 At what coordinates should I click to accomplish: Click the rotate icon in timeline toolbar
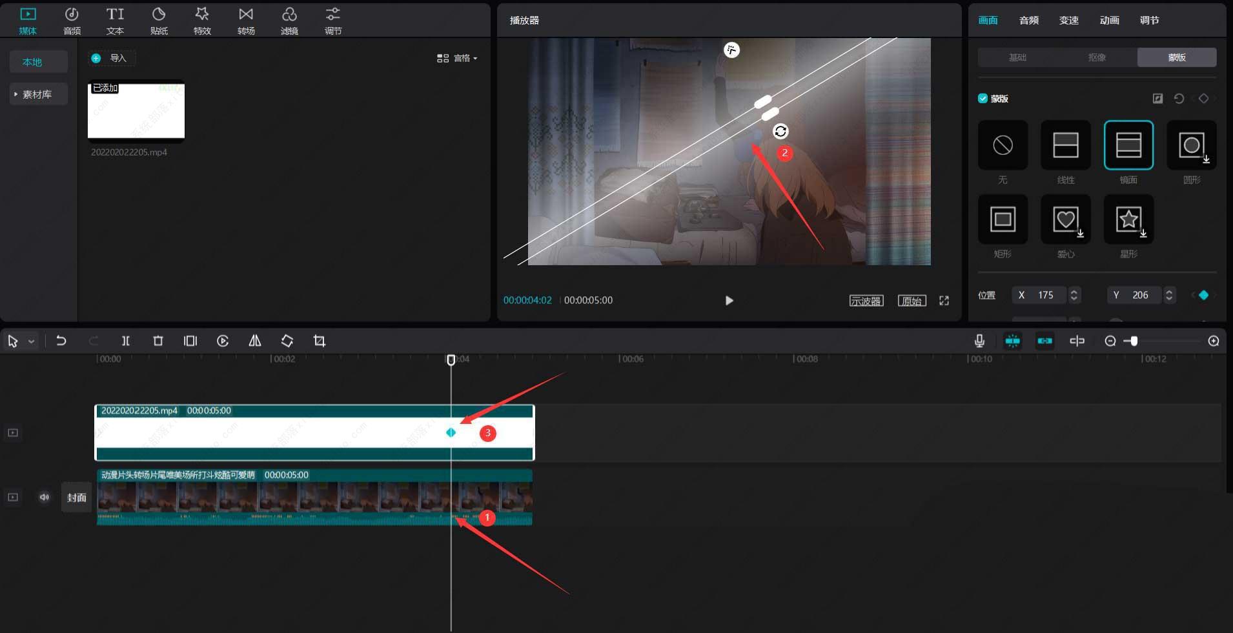[x=287, y=341]
